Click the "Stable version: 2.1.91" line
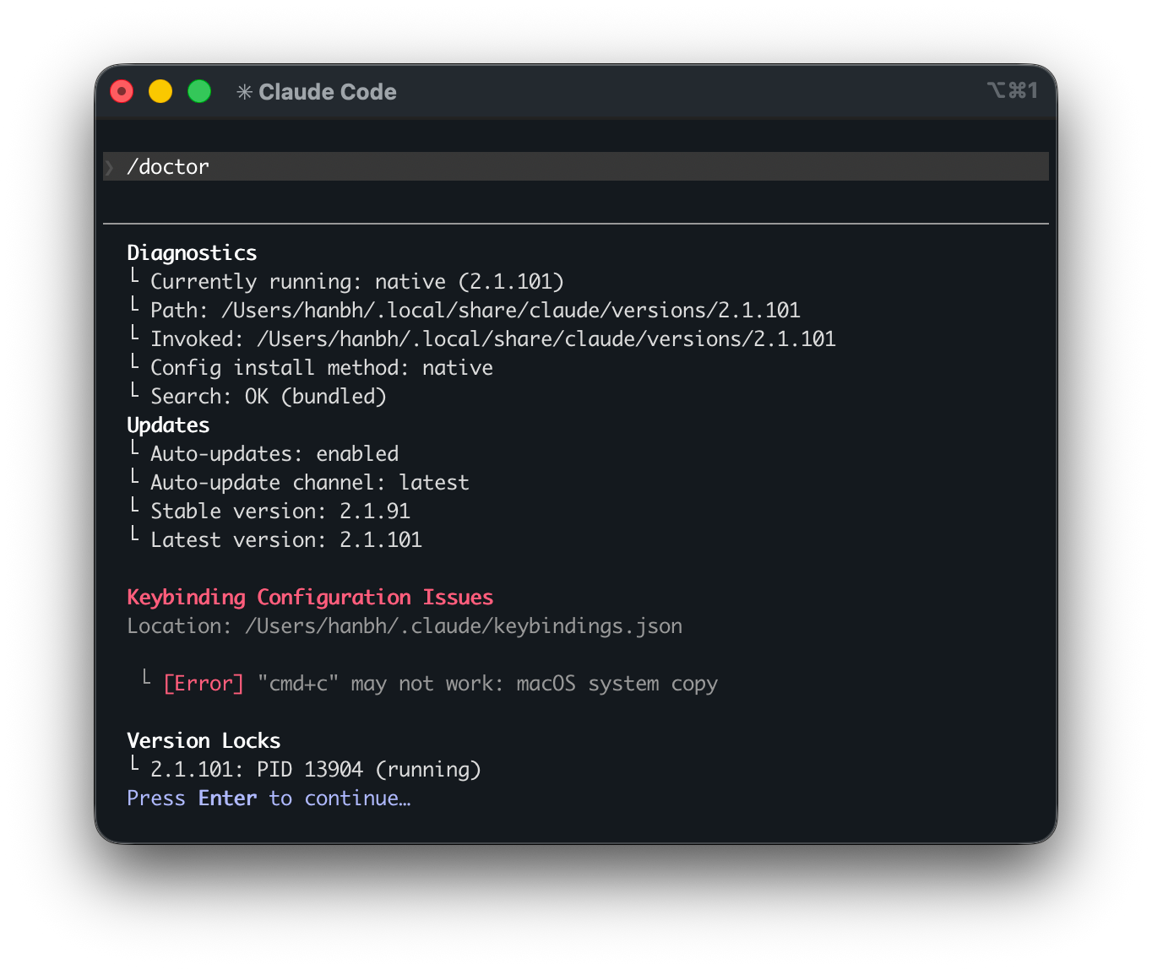Screen dimensions: 1152x969 [x=280, y=512]
